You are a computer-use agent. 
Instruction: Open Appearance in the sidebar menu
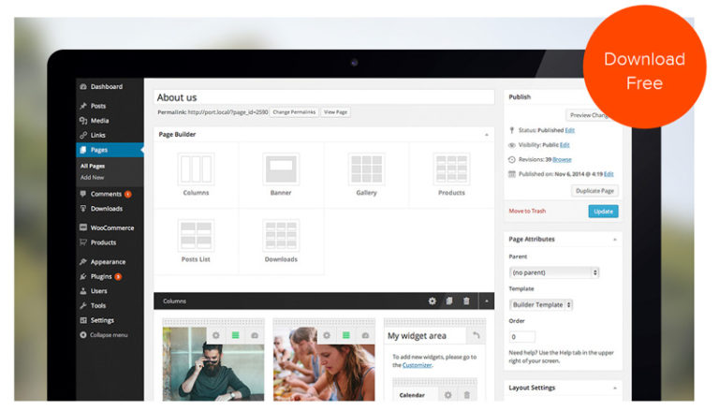[108, 262]
